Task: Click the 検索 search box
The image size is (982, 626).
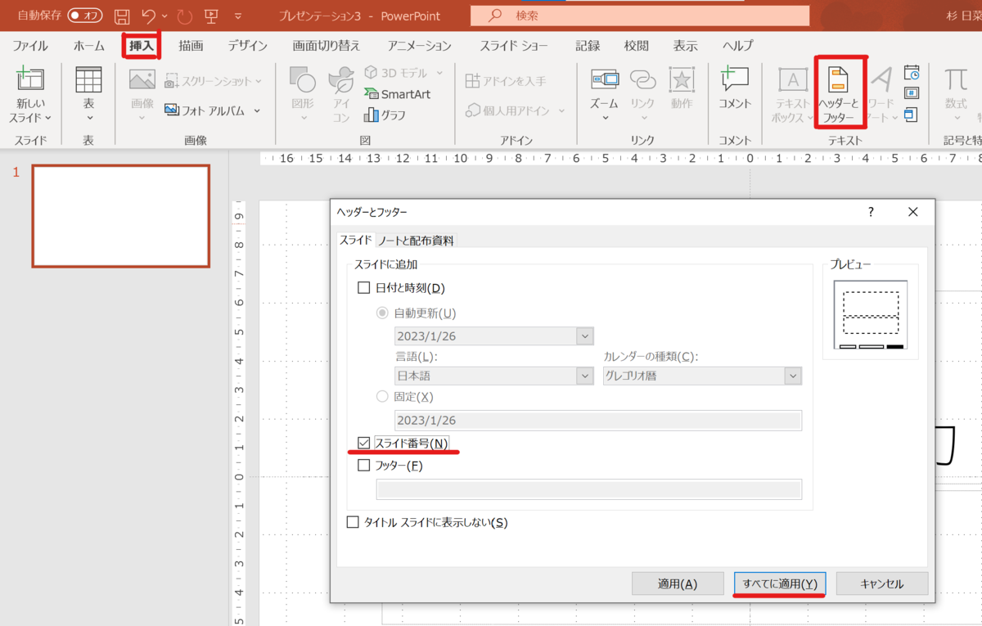Action: point(640,16)
